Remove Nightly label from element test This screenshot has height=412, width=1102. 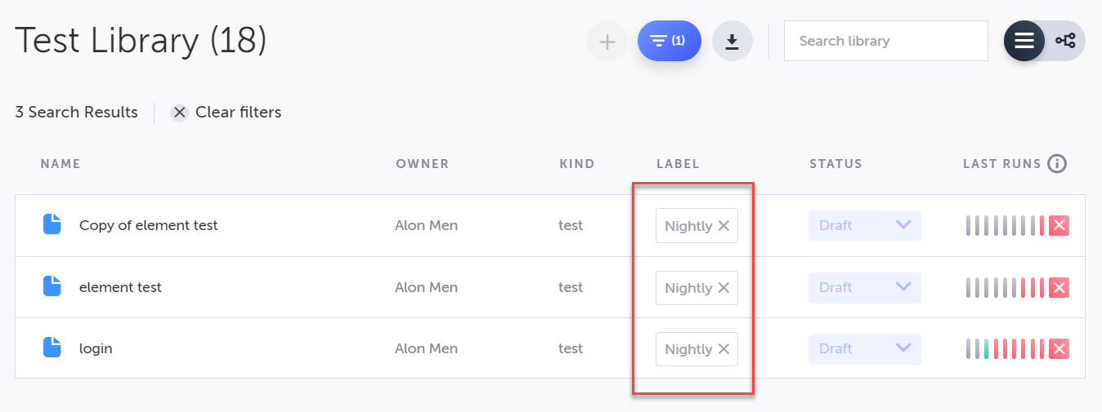tap(723, 288)
